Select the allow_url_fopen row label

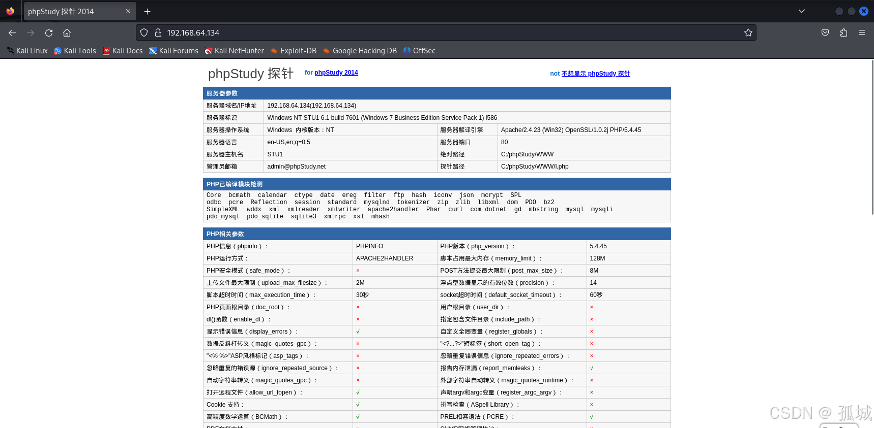point(254,392)
